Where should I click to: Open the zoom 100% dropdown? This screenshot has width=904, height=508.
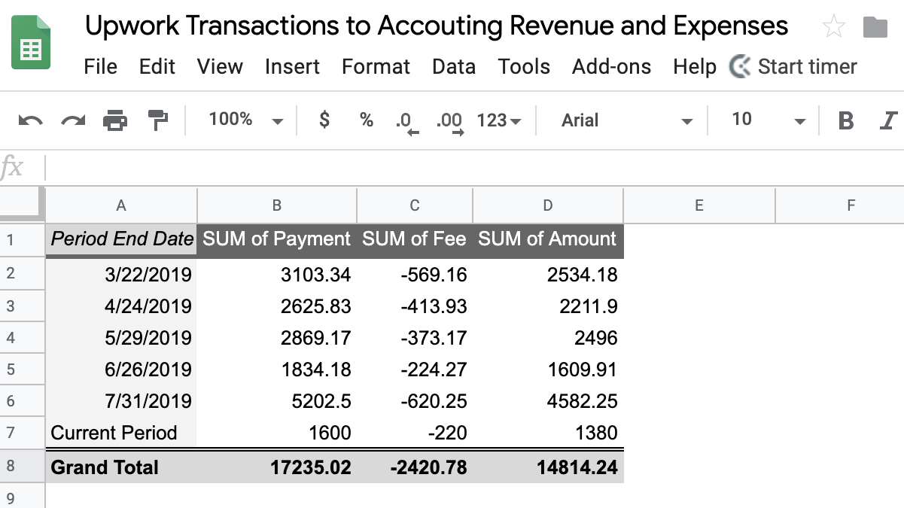coord(246,120)
